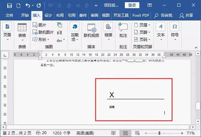Screen dimensions: 201x137
Task: Add a new comment (批注)
Action: click(123, 30)
